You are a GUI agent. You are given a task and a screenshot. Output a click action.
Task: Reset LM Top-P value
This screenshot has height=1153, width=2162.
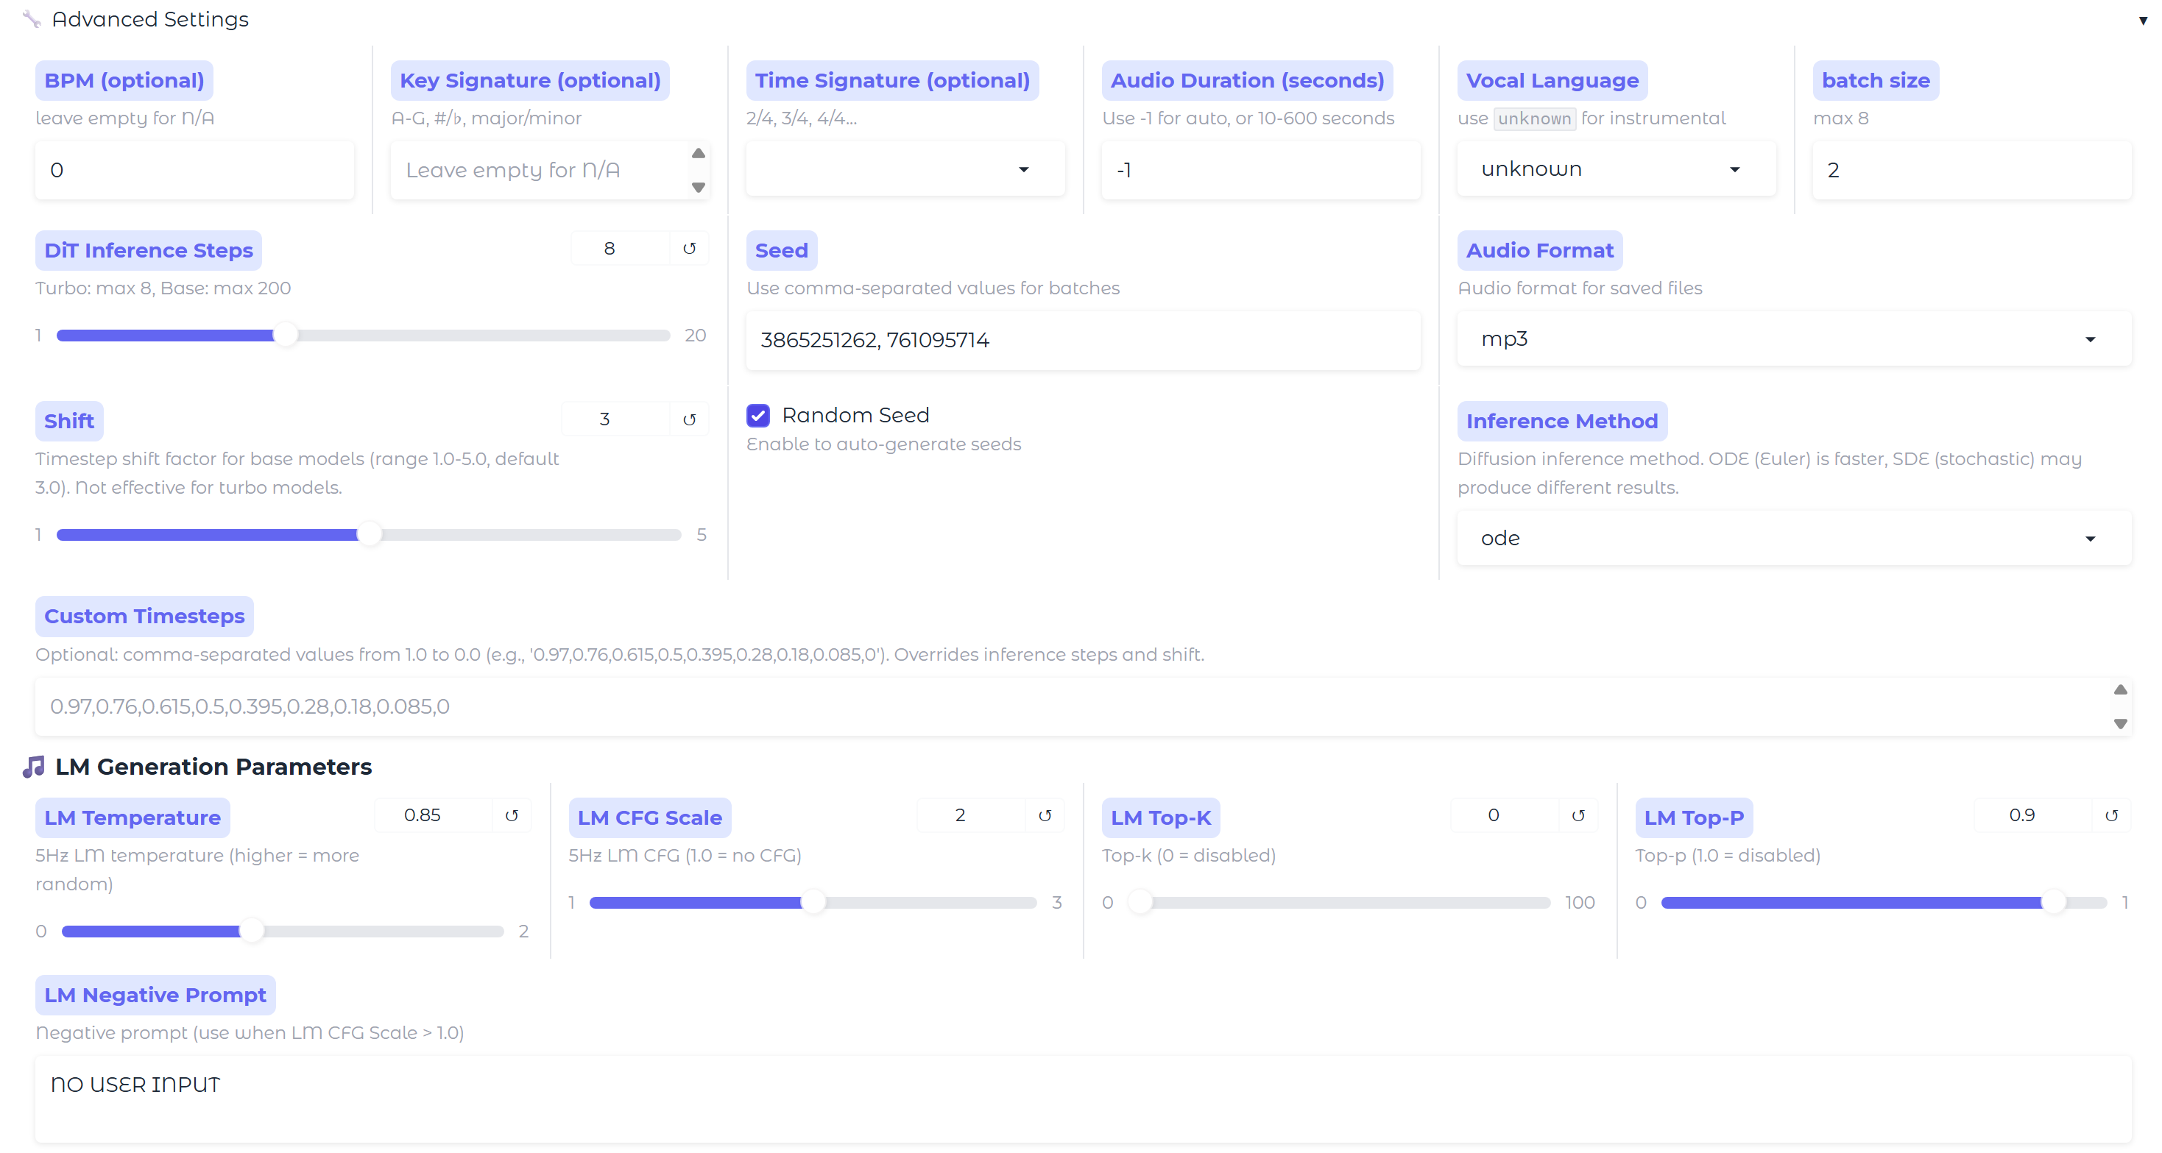[x=2112, y=816]
